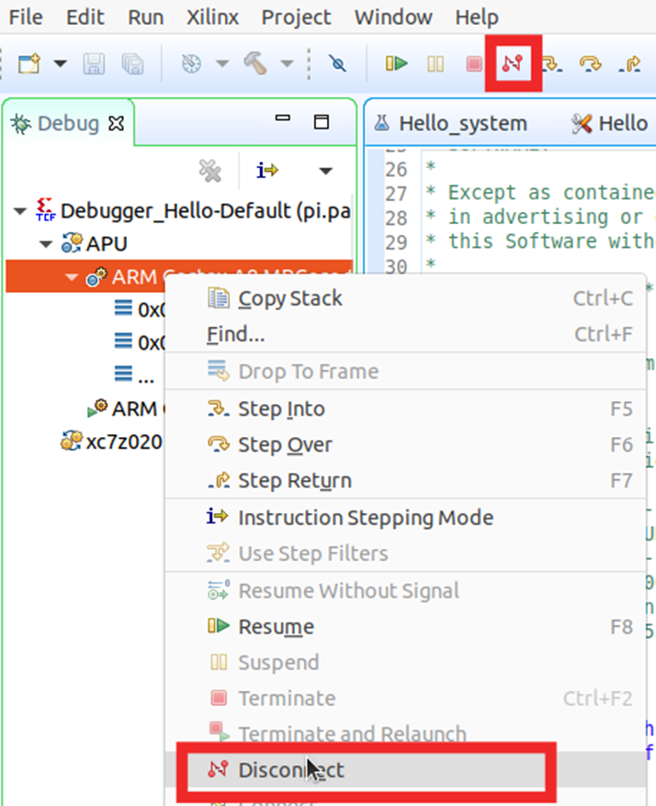Choose Disconnect from the context menu
The image size is (656, 806).
click(290, 769)
